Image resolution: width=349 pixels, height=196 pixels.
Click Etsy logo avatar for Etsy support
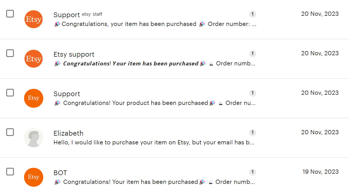click(34, 59)
